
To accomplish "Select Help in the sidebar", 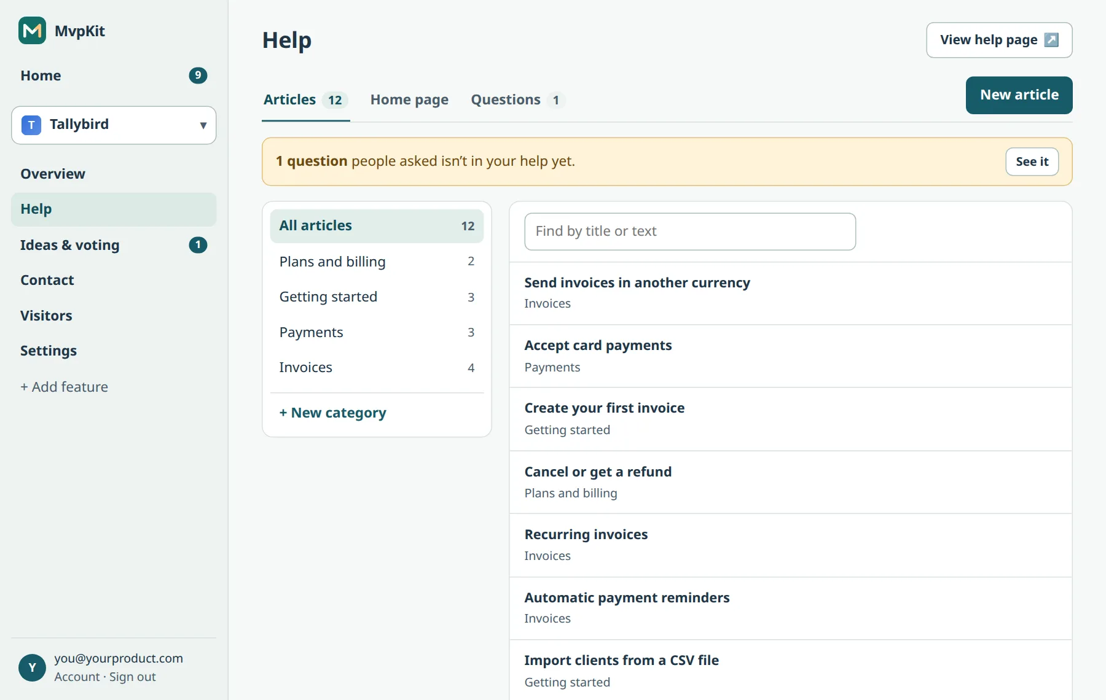I will pyautogui.click(x=114, y=209).
